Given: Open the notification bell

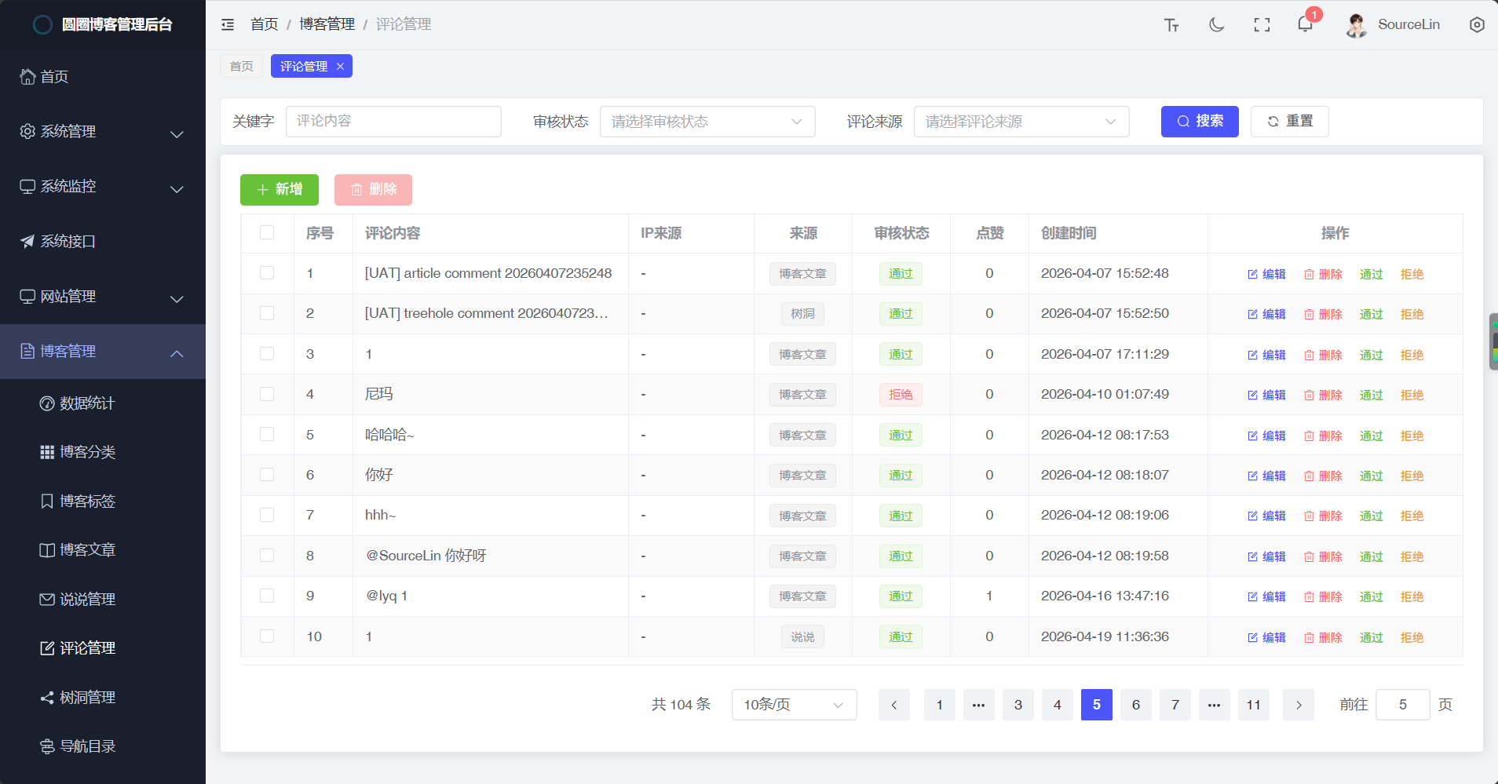Looking at the screenshot, I should click(x=1305, y=24).
